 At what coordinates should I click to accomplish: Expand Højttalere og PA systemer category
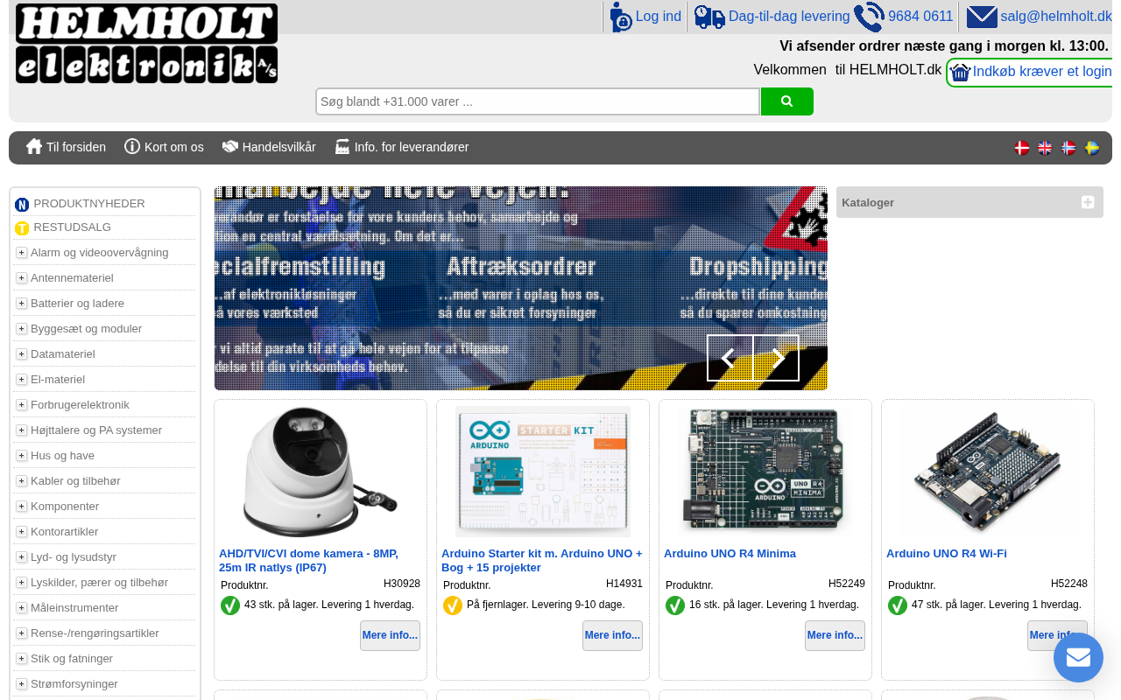[22, 430]
